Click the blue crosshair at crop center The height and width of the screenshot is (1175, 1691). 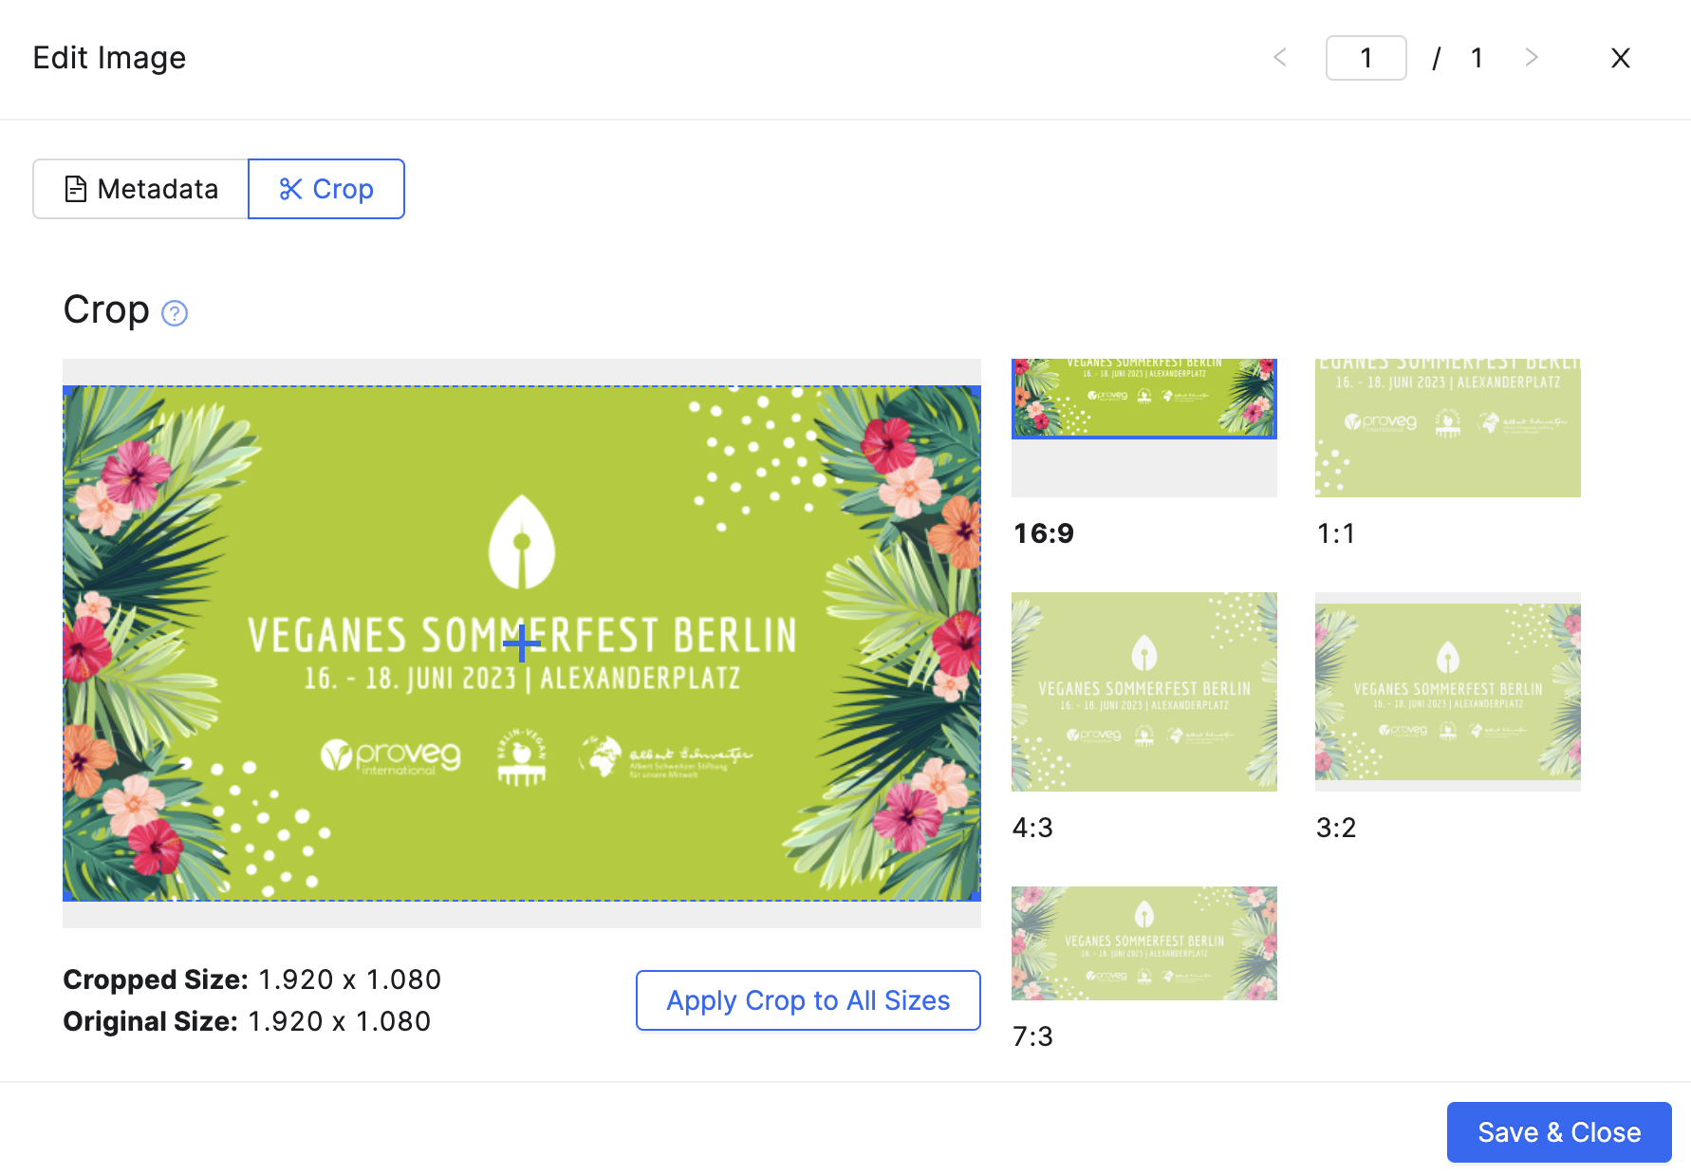click(x=521, y=643)
